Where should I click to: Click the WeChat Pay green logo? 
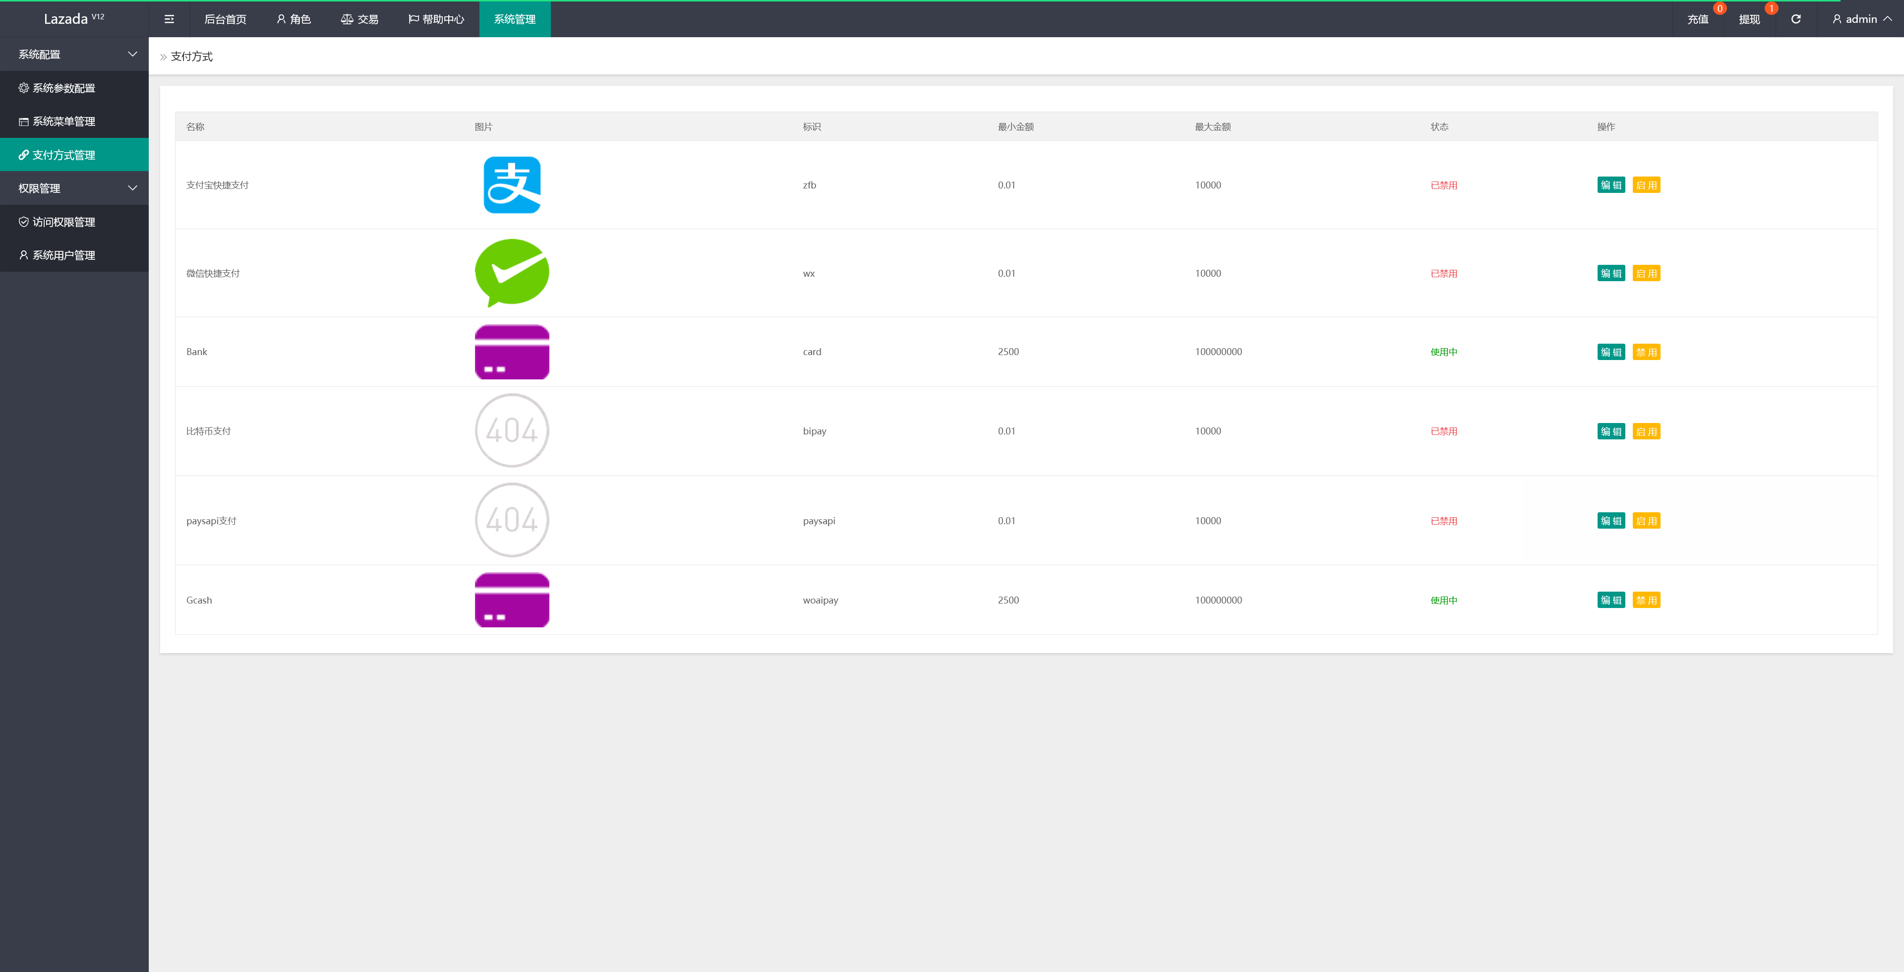512,272
